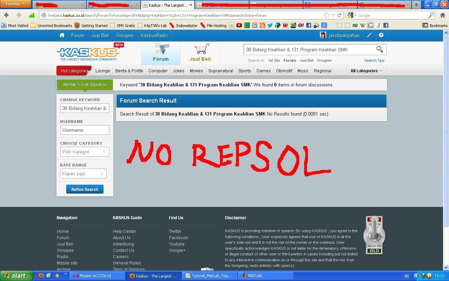Screen dimensions: 449x281
Task: Click the Twitter bird bookmark icon
Action: pyautogui.click(x=270, y=25)
